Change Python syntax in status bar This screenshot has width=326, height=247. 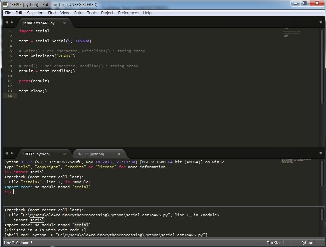tap(307, 243)
